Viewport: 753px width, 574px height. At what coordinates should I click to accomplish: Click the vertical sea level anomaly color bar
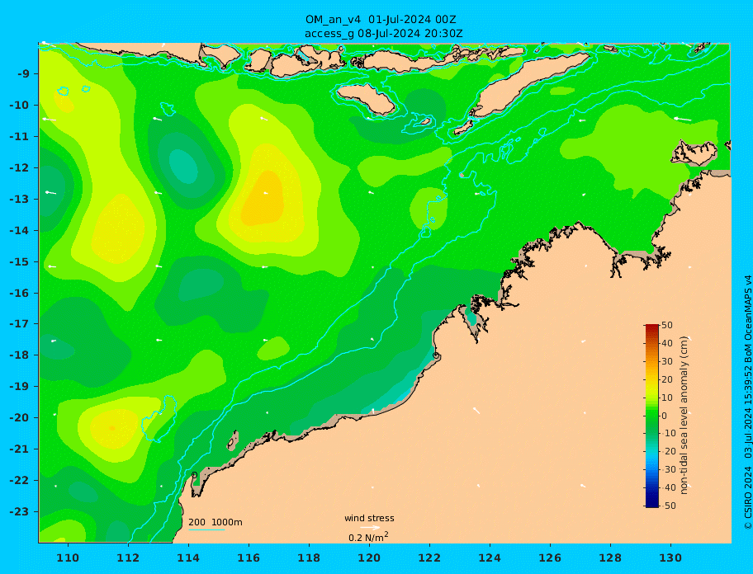(x=651, y=416)
